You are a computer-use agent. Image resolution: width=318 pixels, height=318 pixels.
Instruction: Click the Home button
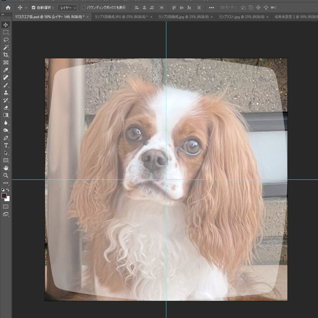[8, 8]
